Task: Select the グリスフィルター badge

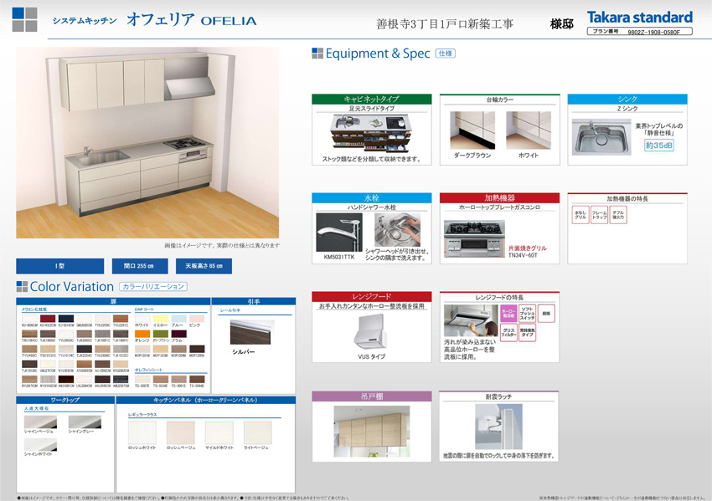Action: tap(508, 333)
